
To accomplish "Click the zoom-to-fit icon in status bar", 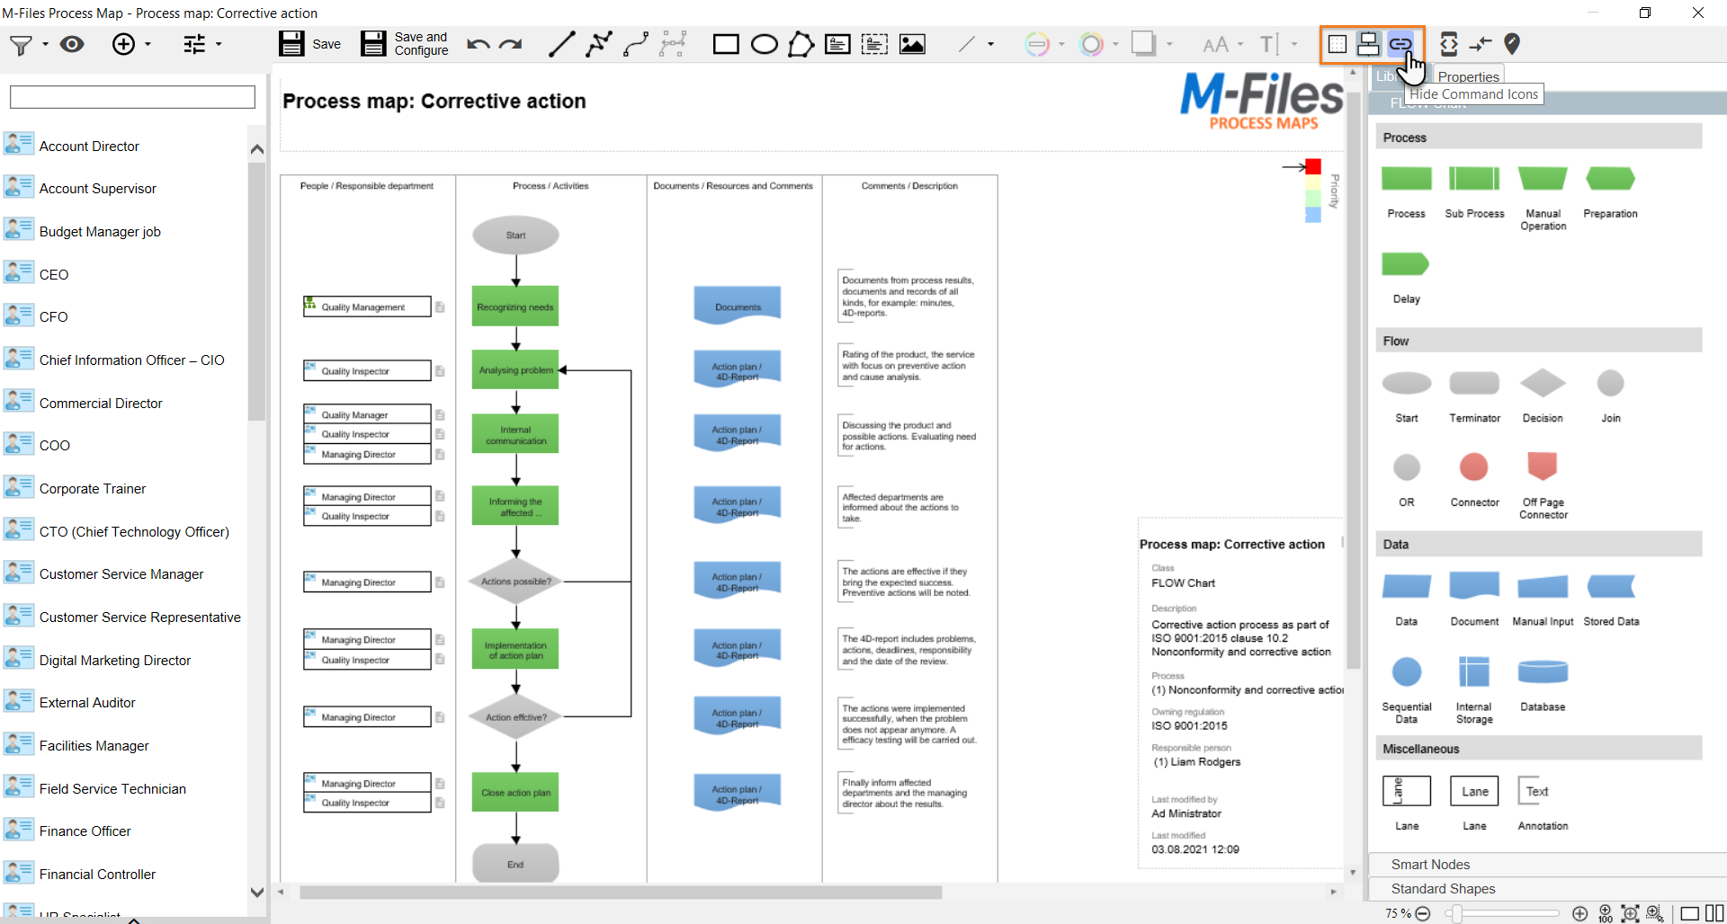I will point(1630,914).
